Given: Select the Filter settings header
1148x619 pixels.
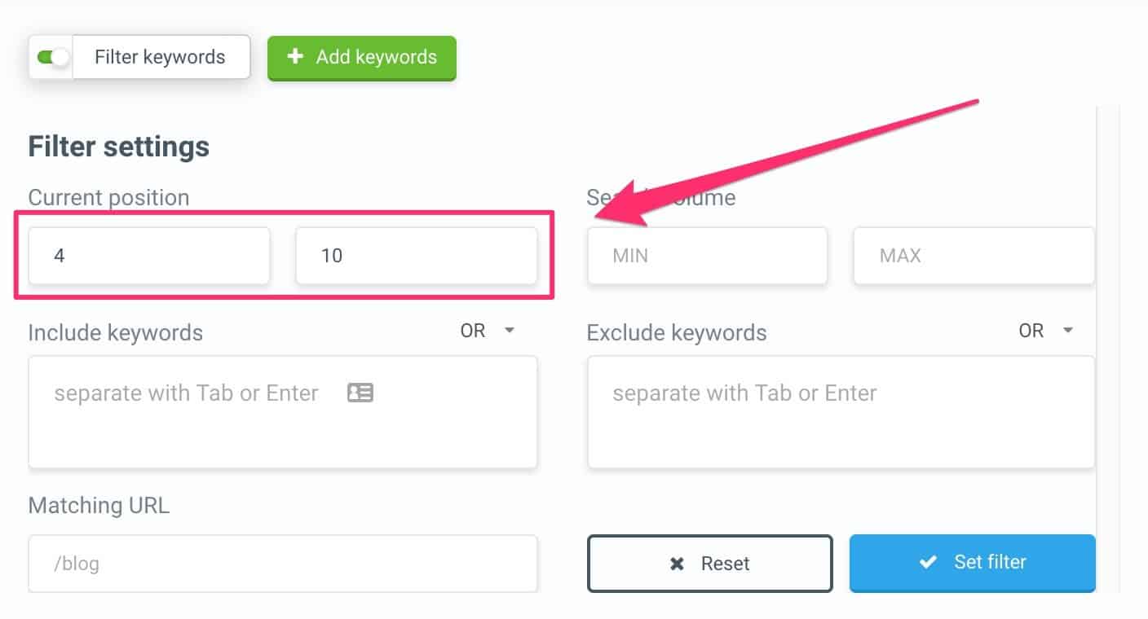Looking at the screenshot, I should pyautogui.click(x=119, y=146).
